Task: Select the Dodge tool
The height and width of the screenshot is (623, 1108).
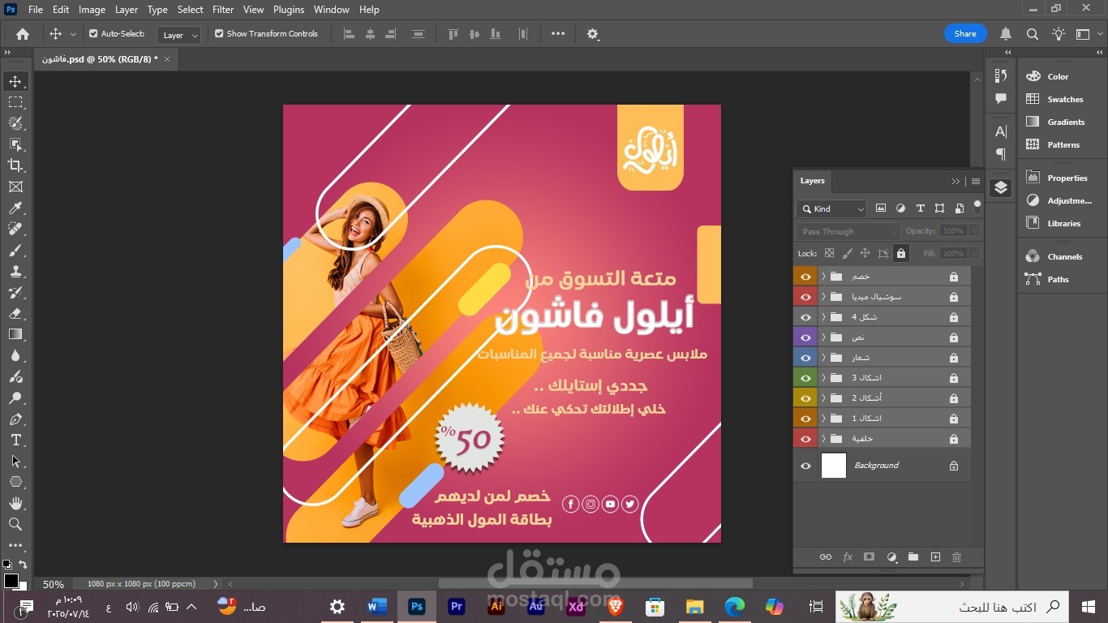Action: [15, 397]
